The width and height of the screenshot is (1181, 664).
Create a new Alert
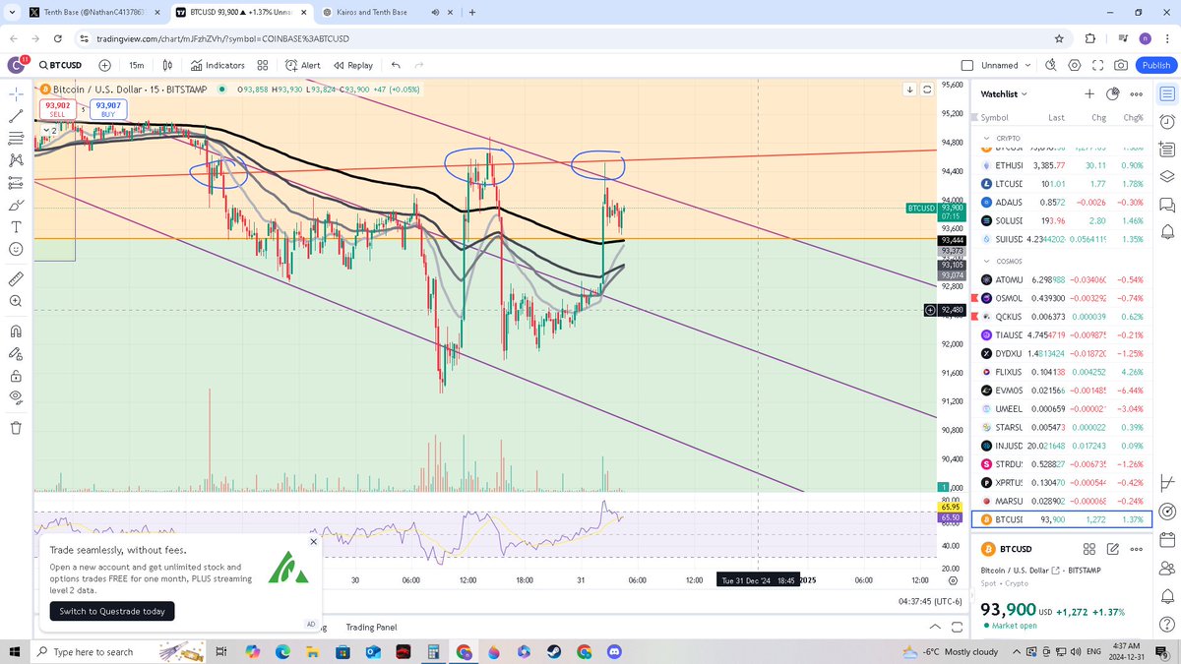pos(303,65)
